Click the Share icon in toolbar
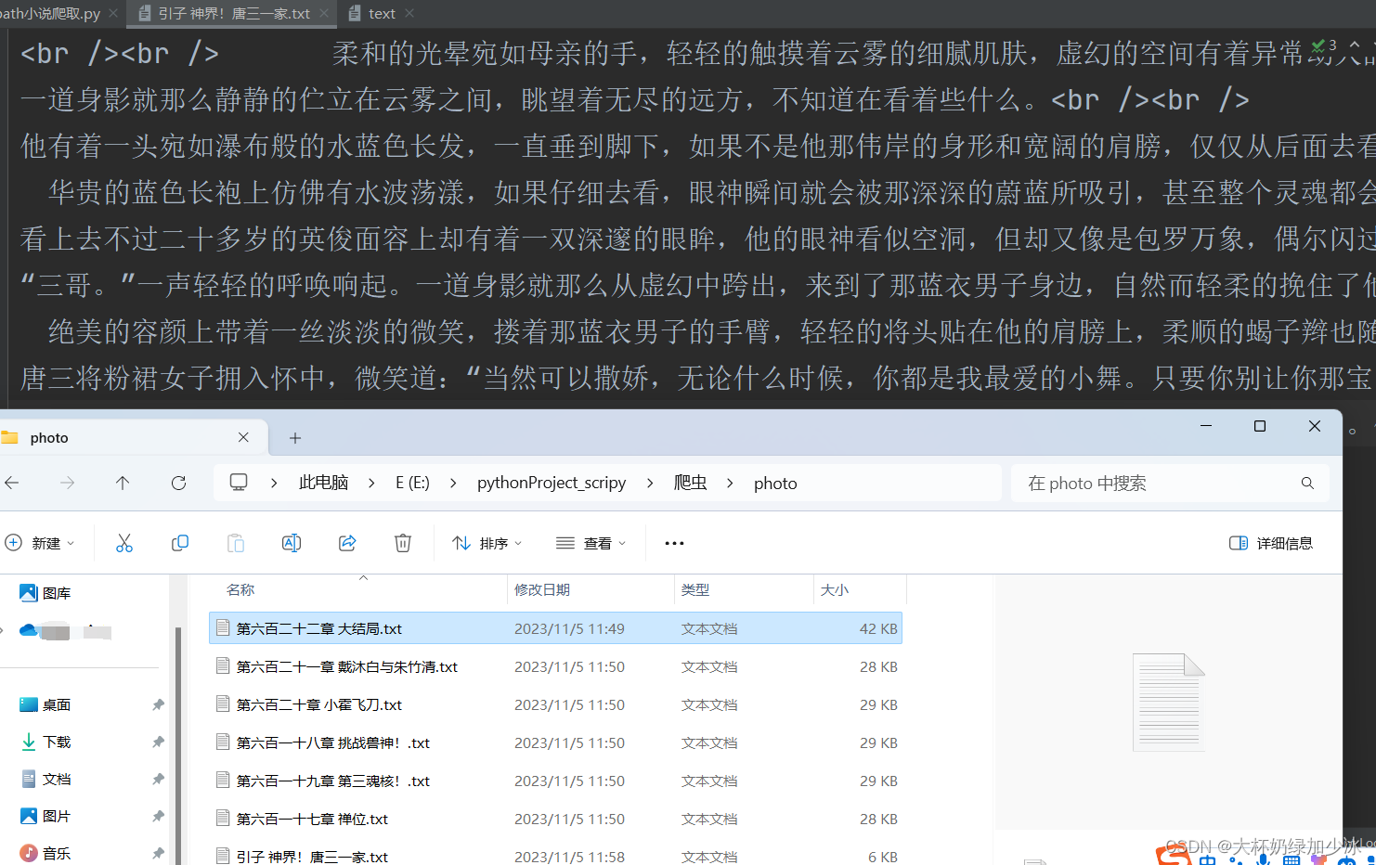 click(347, 543)
